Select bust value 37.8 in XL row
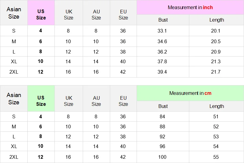This screenshot has height=163, width=244. (162, 61)
